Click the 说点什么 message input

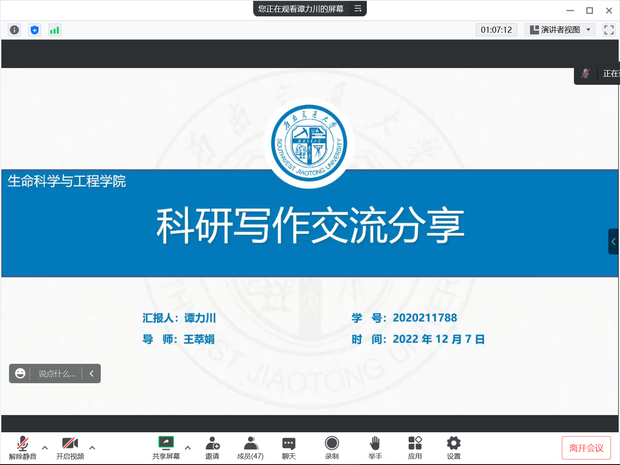tap(57, 374)
